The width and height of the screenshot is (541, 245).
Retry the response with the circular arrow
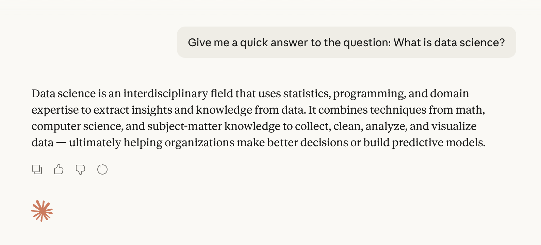(x=102, y=169)
